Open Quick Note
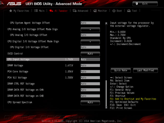This screenshot has width=164, height=123. 121,70
